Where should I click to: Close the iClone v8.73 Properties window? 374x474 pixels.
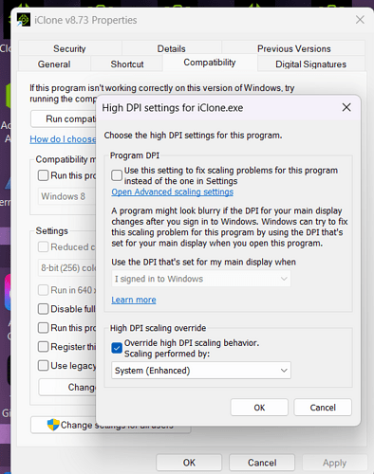[x=360, y=20]
